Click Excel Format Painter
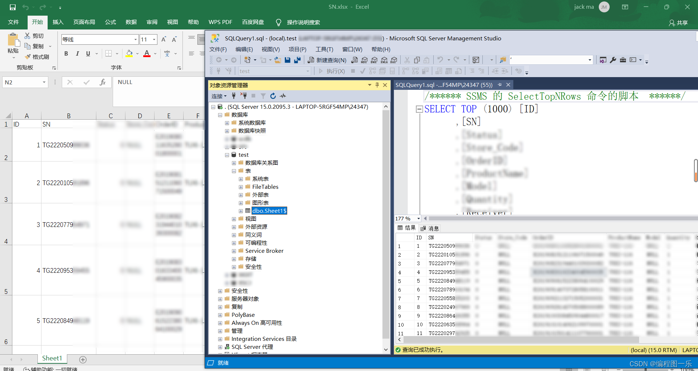The width and height of the screenshot is (698, 371). pyautogui.click(x=37, y=57)
